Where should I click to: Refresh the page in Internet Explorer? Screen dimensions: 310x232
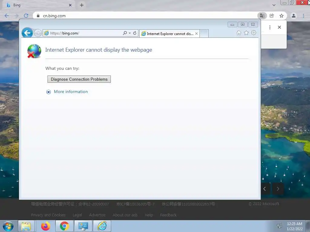pos(135,33)
